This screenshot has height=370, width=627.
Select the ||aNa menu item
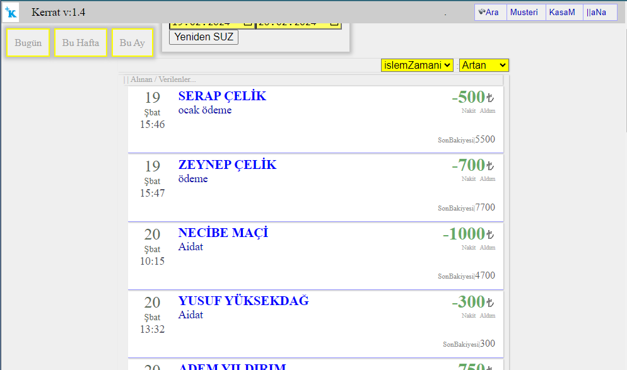coord(597,12)
